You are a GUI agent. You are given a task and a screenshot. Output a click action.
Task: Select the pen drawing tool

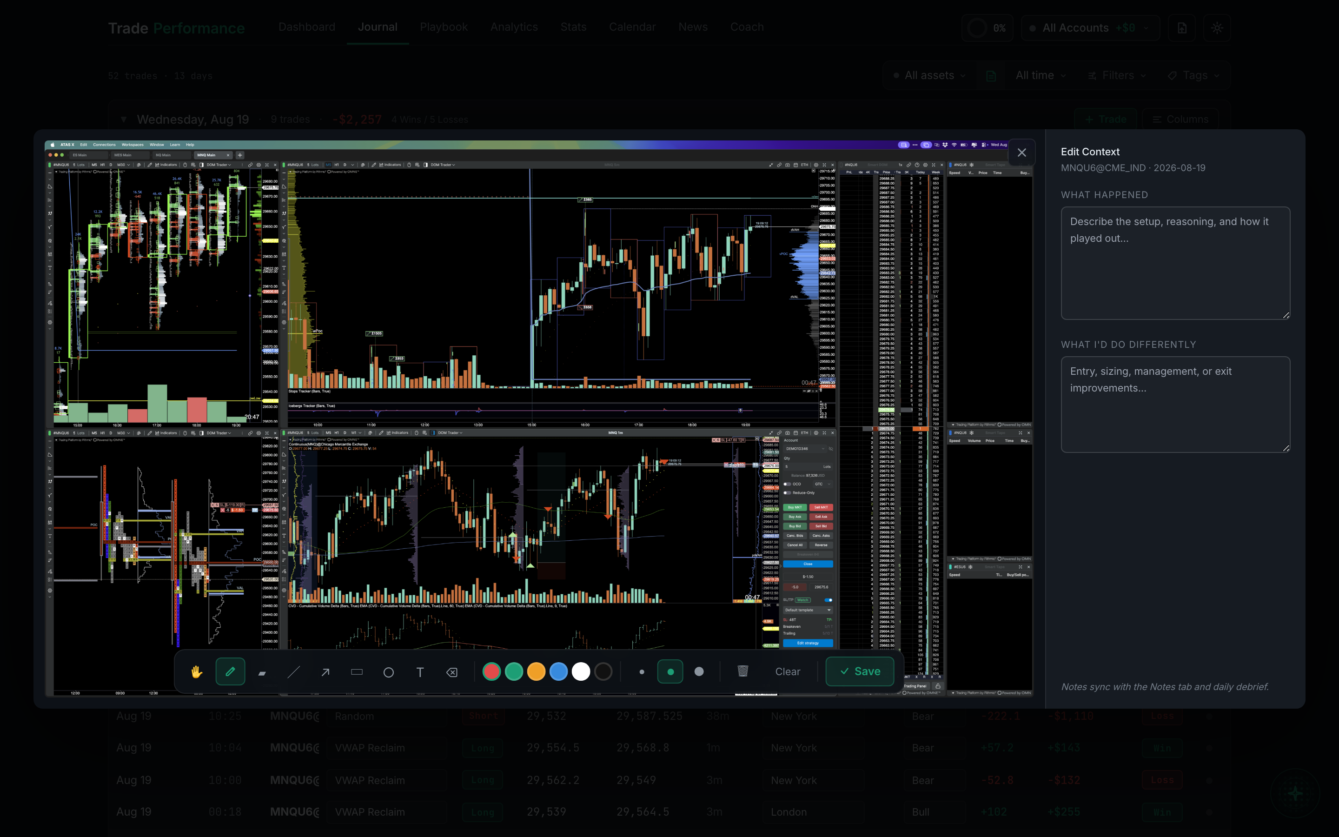click(x=230, y=671)
